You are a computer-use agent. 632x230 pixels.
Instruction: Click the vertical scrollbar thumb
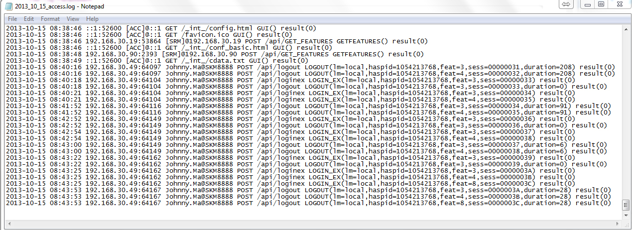point(626,205)
